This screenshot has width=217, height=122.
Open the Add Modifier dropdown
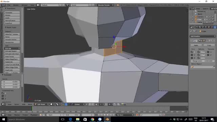pos(203,36)
